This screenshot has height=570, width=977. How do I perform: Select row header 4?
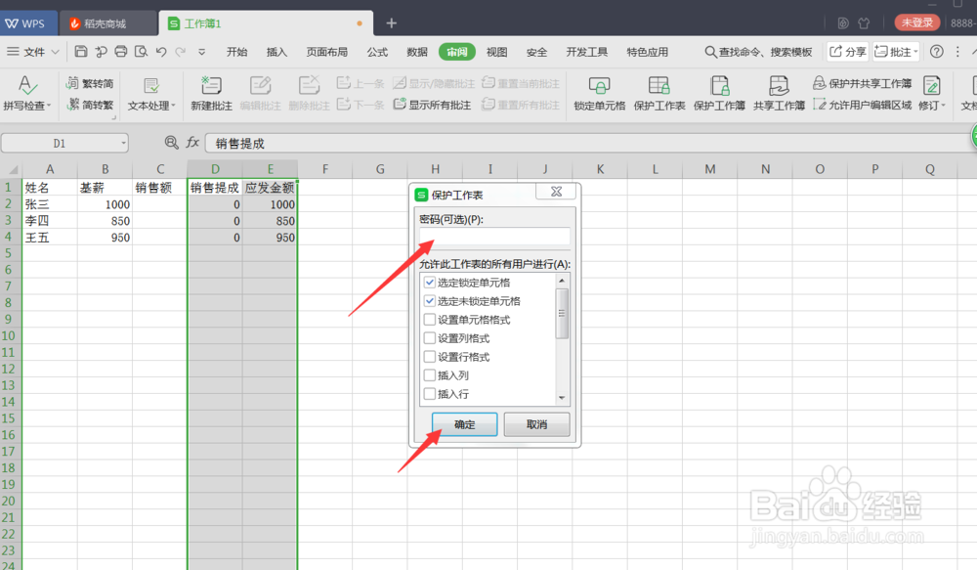click(x=9, y=237)
